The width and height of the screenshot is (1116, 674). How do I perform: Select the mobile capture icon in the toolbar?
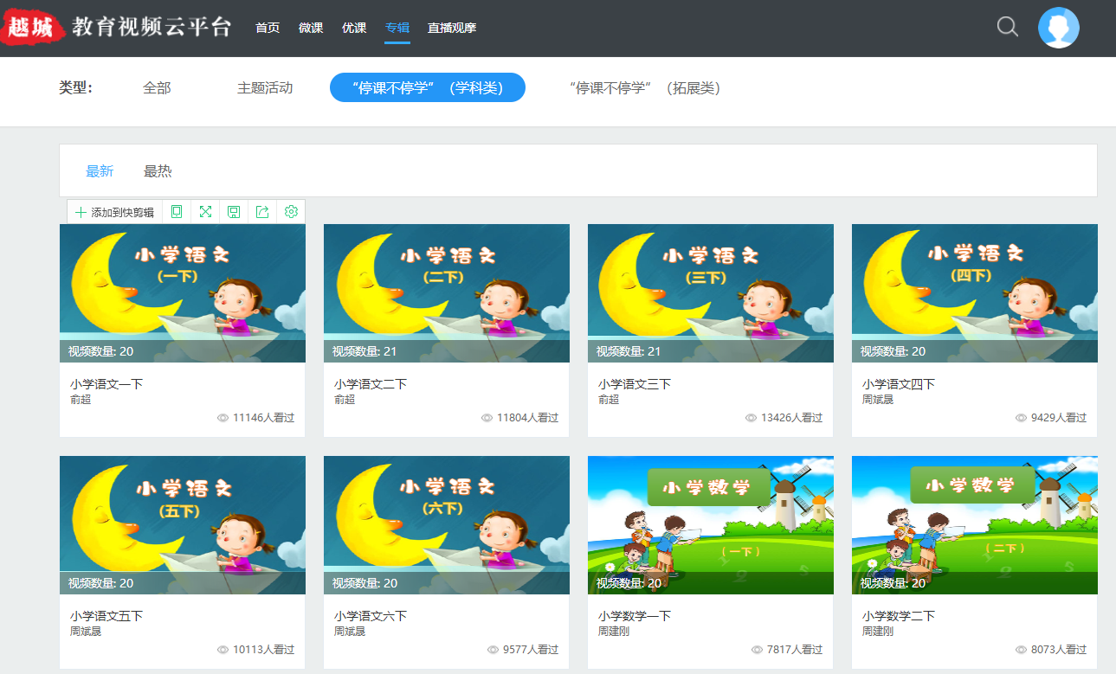pos(177,211)
